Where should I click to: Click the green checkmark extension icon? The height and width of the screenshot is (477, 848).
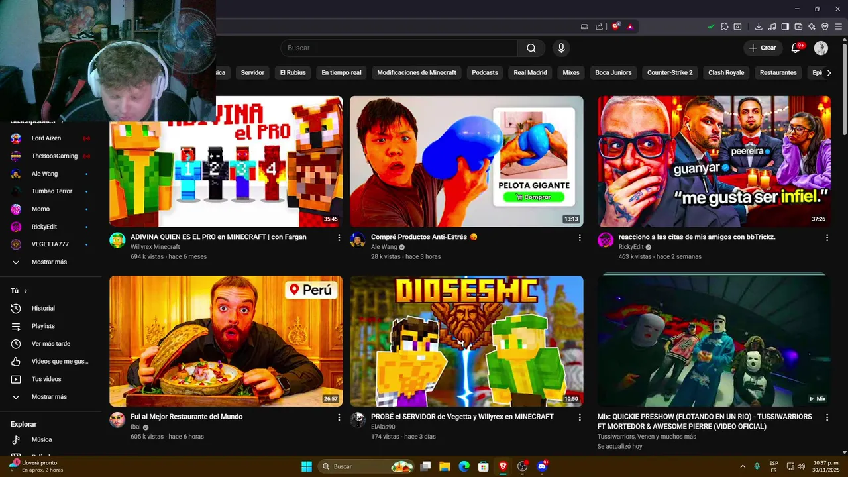(x=711, y=26)
